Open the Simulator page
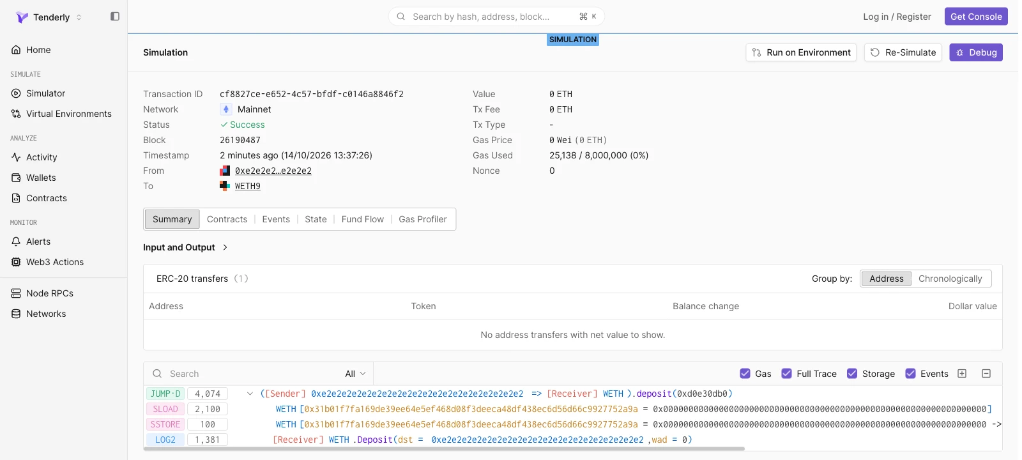1022x460 pixels. pyautogui.click(x=45, y=93)
